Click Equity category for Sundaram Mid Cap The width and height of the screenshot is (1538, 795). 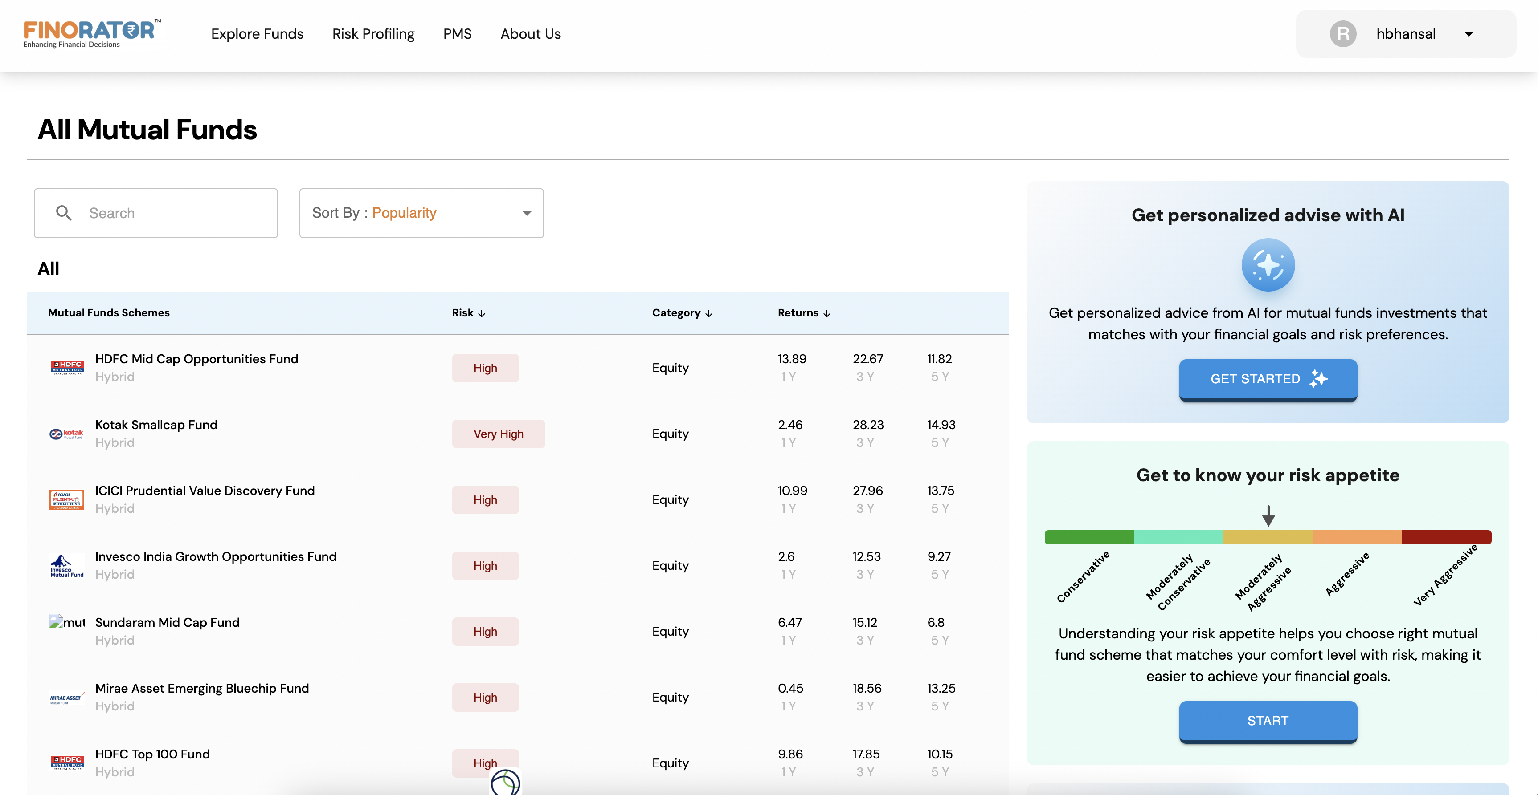[671, 631]
